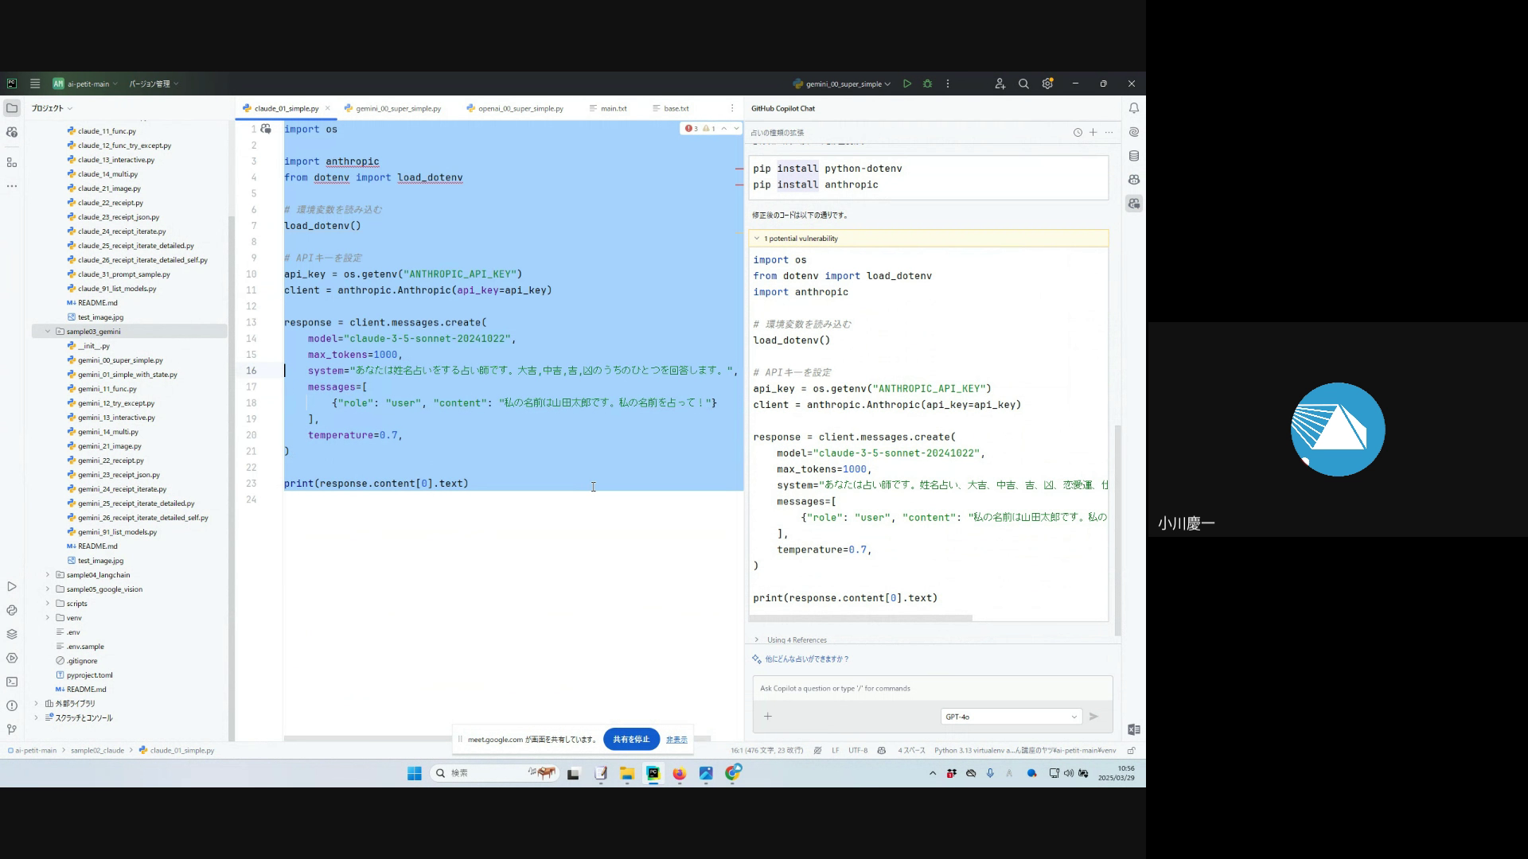Screen dimensions: 1528x859
Task: Open Python Packages layers icon
Action: tap(12, 634)
